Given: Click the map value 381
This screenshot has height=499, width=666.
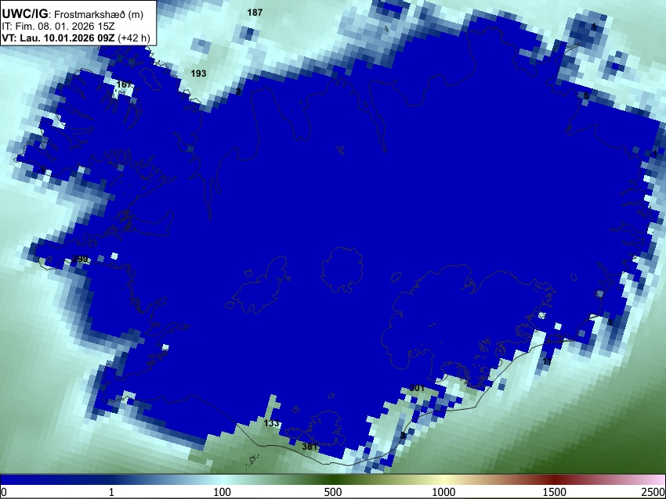Looking at the screenshot, I should (x=309, y=447).
